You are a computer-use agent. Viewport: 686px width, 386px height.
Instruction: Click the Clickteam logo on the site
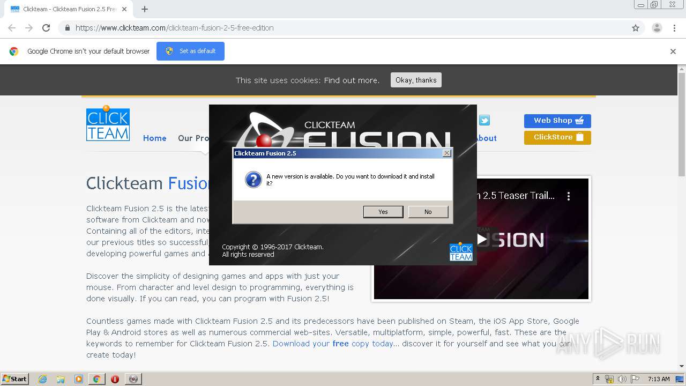(x=108, y=123)
